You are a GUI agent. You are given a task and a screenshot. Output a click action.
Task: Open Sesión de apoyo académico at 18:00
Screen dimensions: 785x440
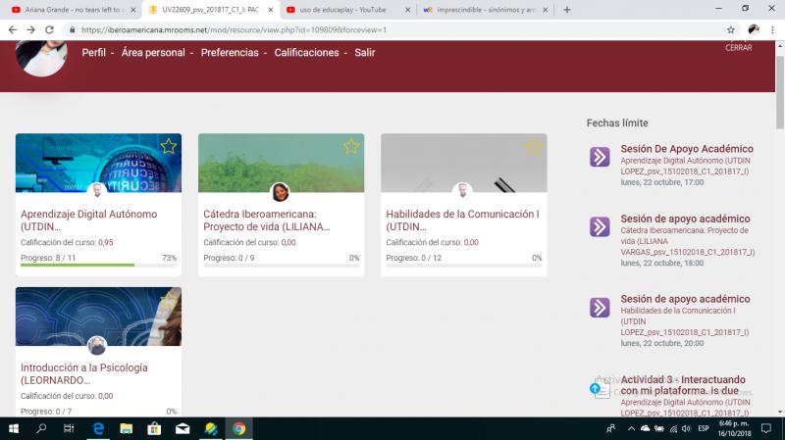685,219
